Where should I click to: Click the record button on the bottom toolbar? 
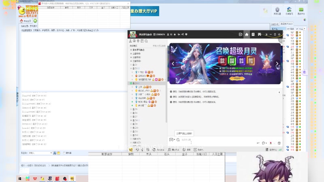point(186,150)
